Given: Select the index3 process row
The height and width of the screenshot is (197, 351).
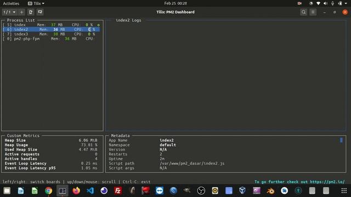Looking at the screenshot, I should click(51, 34).
